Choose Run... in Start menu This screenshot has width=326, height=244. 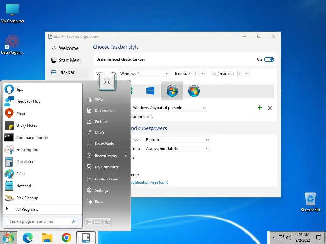point(106,201)
